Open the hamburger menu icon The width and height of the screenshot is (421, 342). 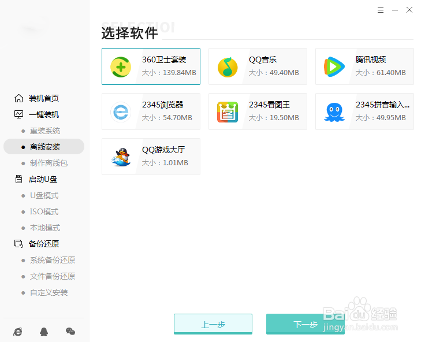[381, 10]
